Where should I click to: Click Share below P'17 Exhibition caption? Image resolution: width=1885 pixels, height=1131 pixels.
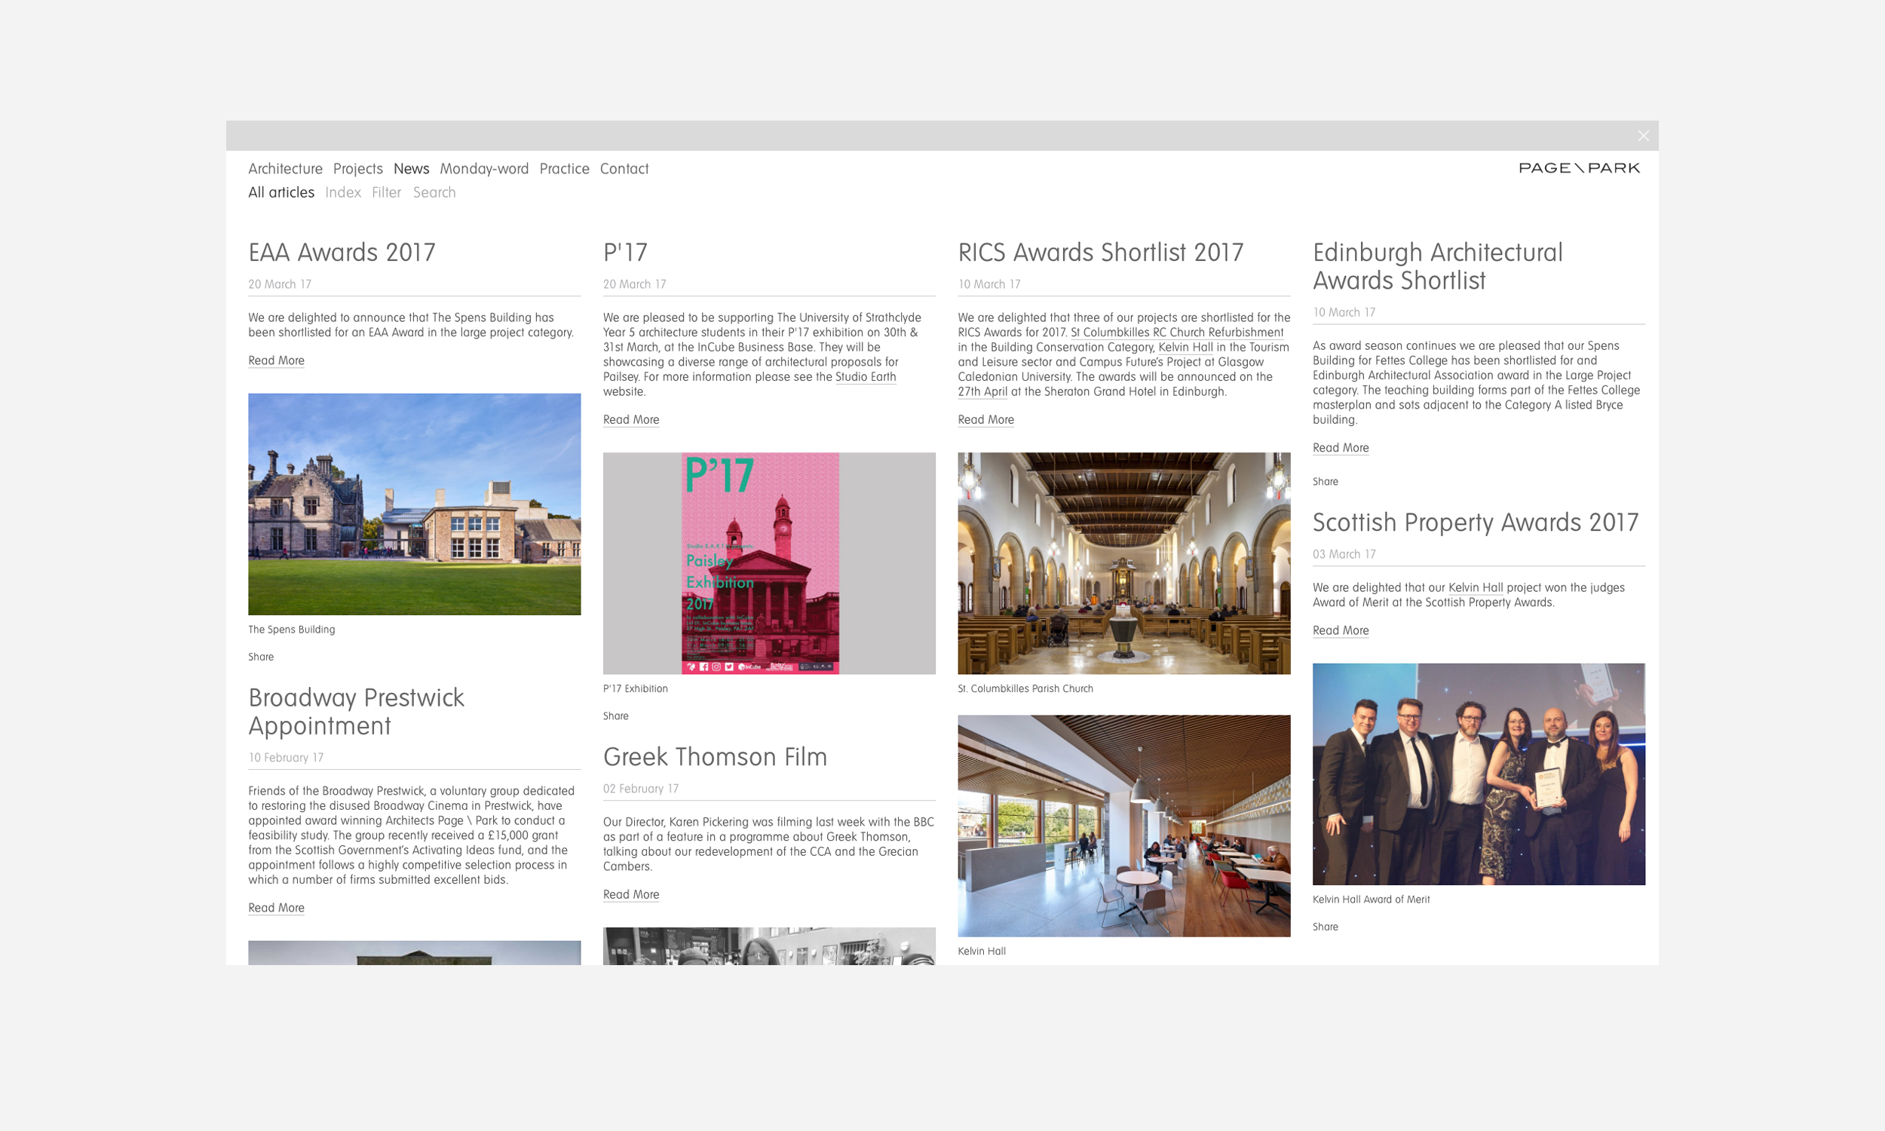(x=615, y=716)
